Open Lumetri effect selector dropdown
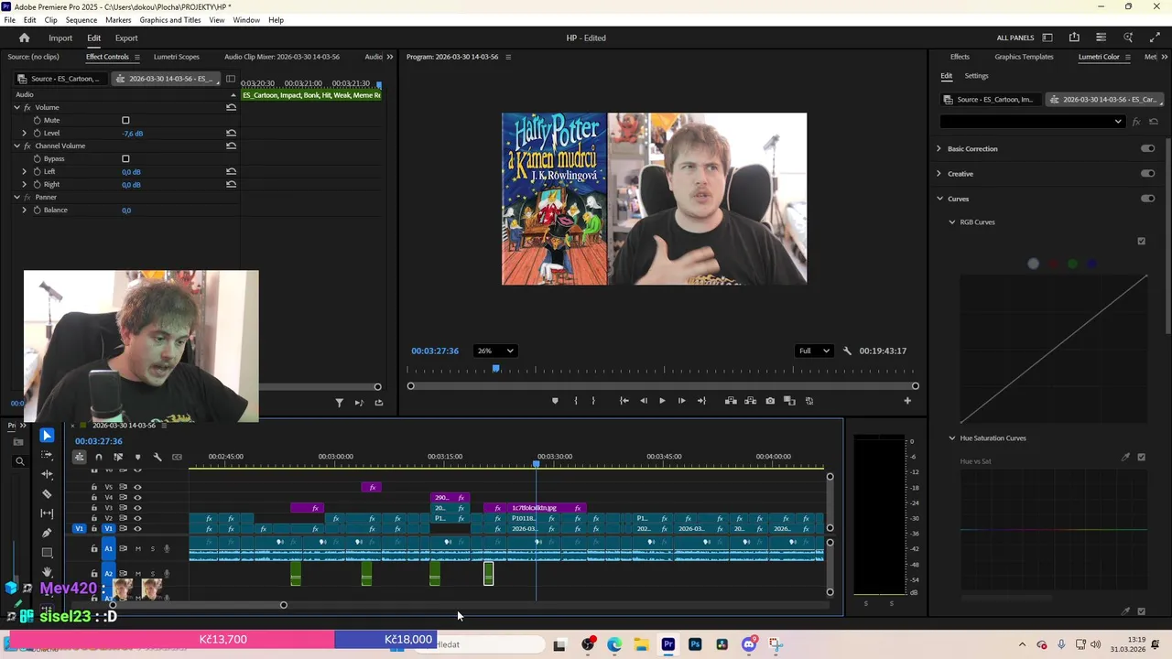This screenshot has width=1172, height=659. [x=1033, y=121]
